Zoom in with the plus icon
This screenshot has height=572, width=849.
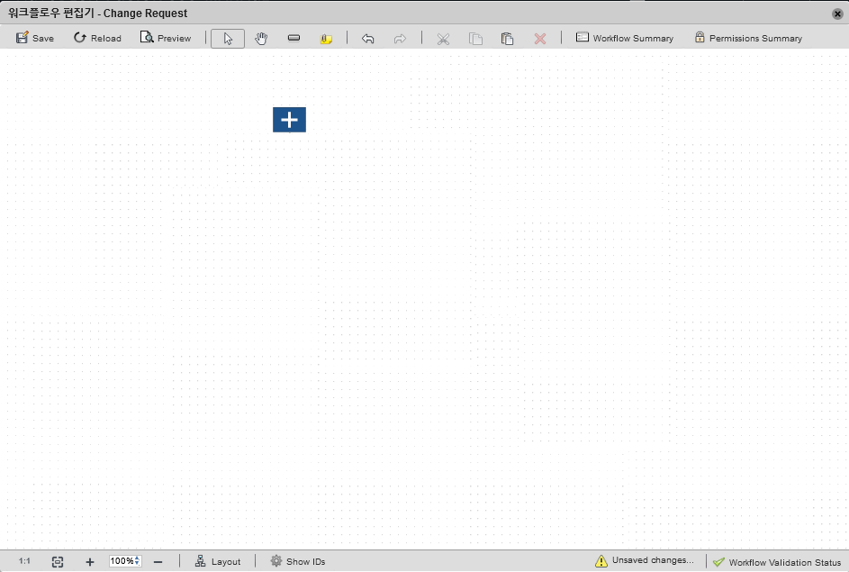[90, 562]
